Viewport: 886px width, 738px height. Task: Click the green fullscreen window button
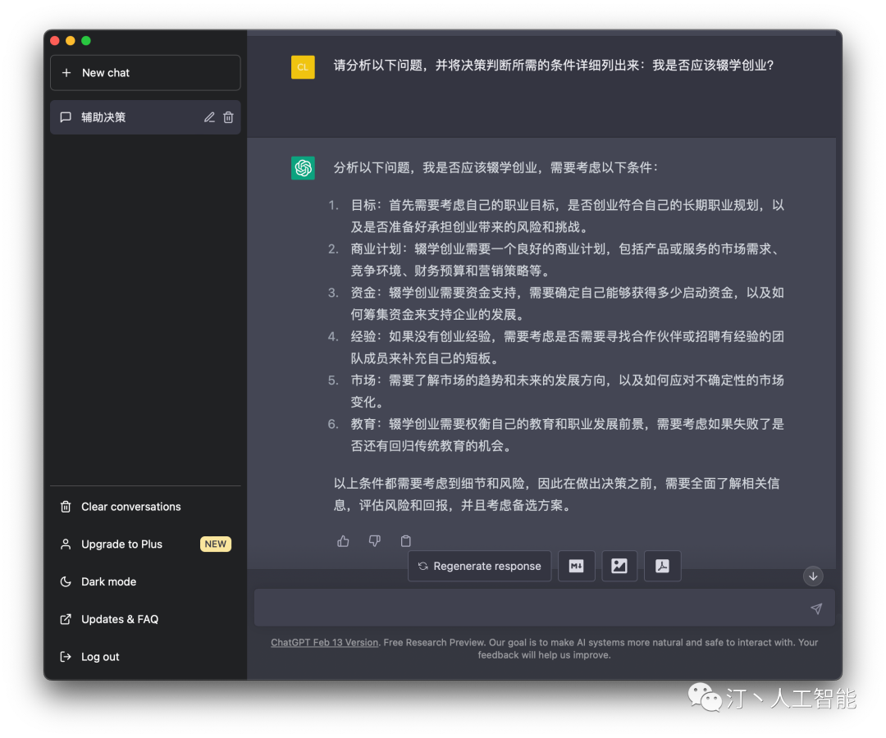point(86,41)
